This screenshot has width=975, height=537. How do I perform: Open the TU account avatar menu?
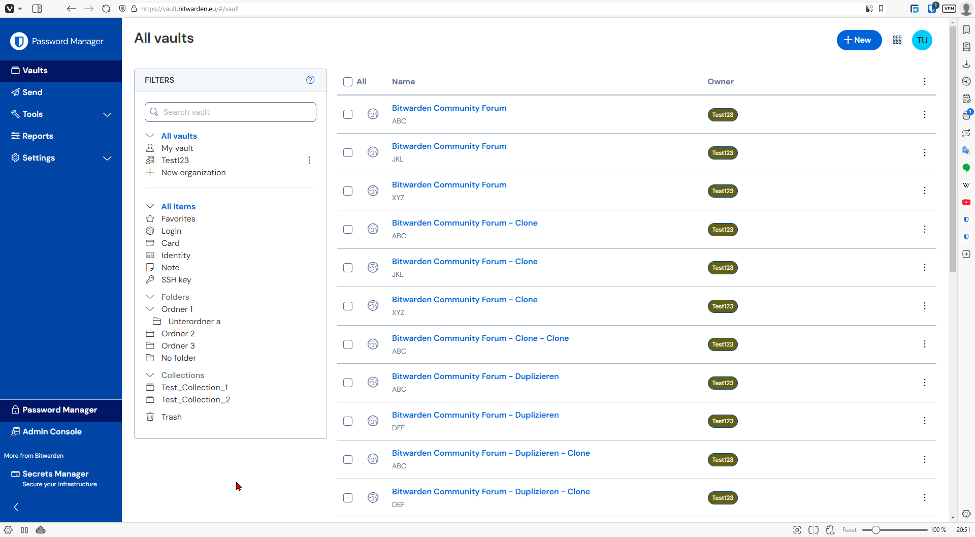click(922, 40)
